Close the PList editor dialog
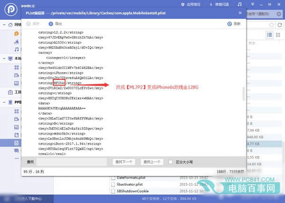The image size is (285, 203). pyautogui.click(x=240, y=13)
